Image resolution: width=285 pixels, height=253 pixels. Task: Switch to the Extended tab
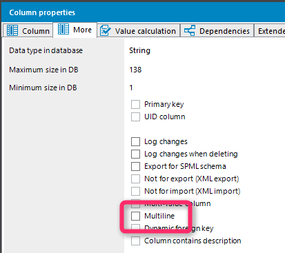(270, 30)
